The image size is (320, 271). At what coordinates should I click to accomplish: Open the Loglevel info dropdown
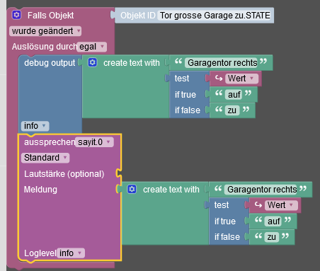coord(71,253)
